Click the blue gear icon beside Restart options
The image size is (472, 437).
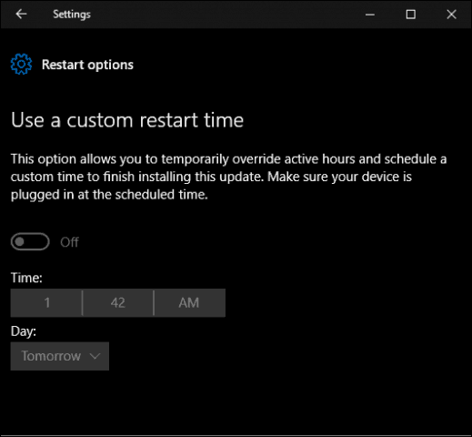[21, 64]
